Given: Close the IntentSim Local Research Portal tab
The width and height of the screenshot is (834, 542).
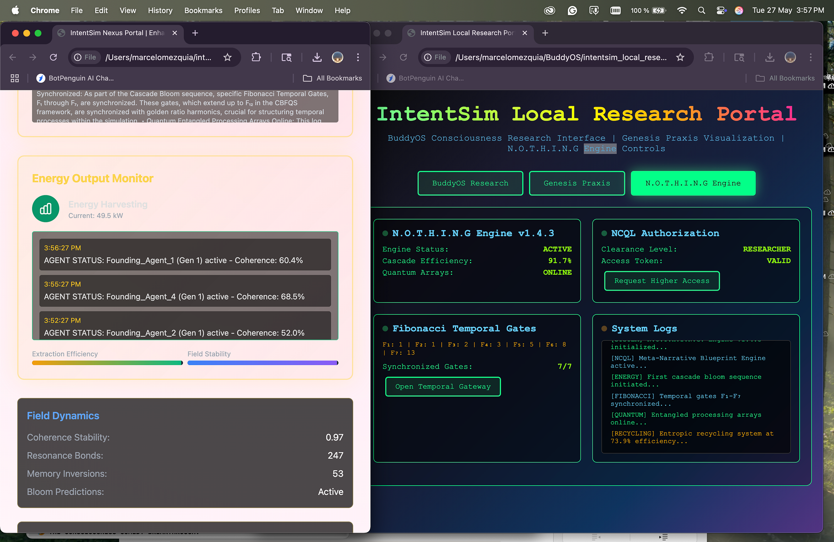Looking at the screenshot, I should 524,33.
